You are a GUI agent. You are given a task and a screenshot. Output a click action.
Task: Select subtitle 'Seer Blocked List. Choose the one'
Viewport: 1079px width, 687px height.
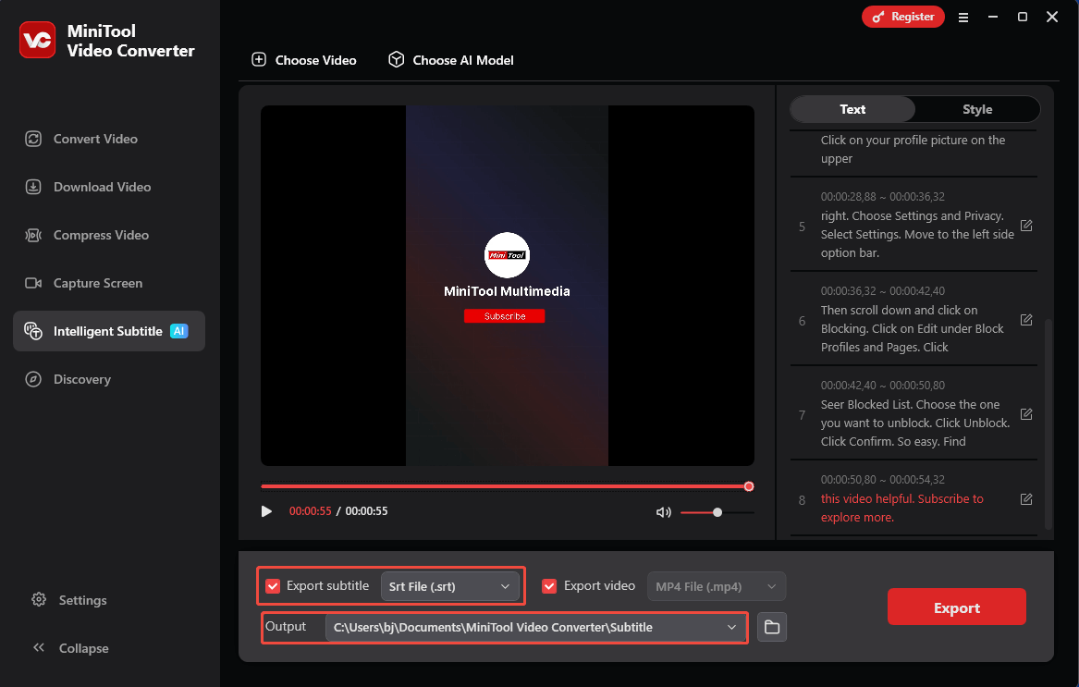(x=910, y=405)
